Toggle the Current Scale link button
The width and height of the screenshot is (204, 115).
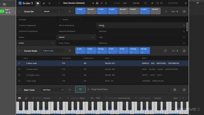tap(184, 51)
